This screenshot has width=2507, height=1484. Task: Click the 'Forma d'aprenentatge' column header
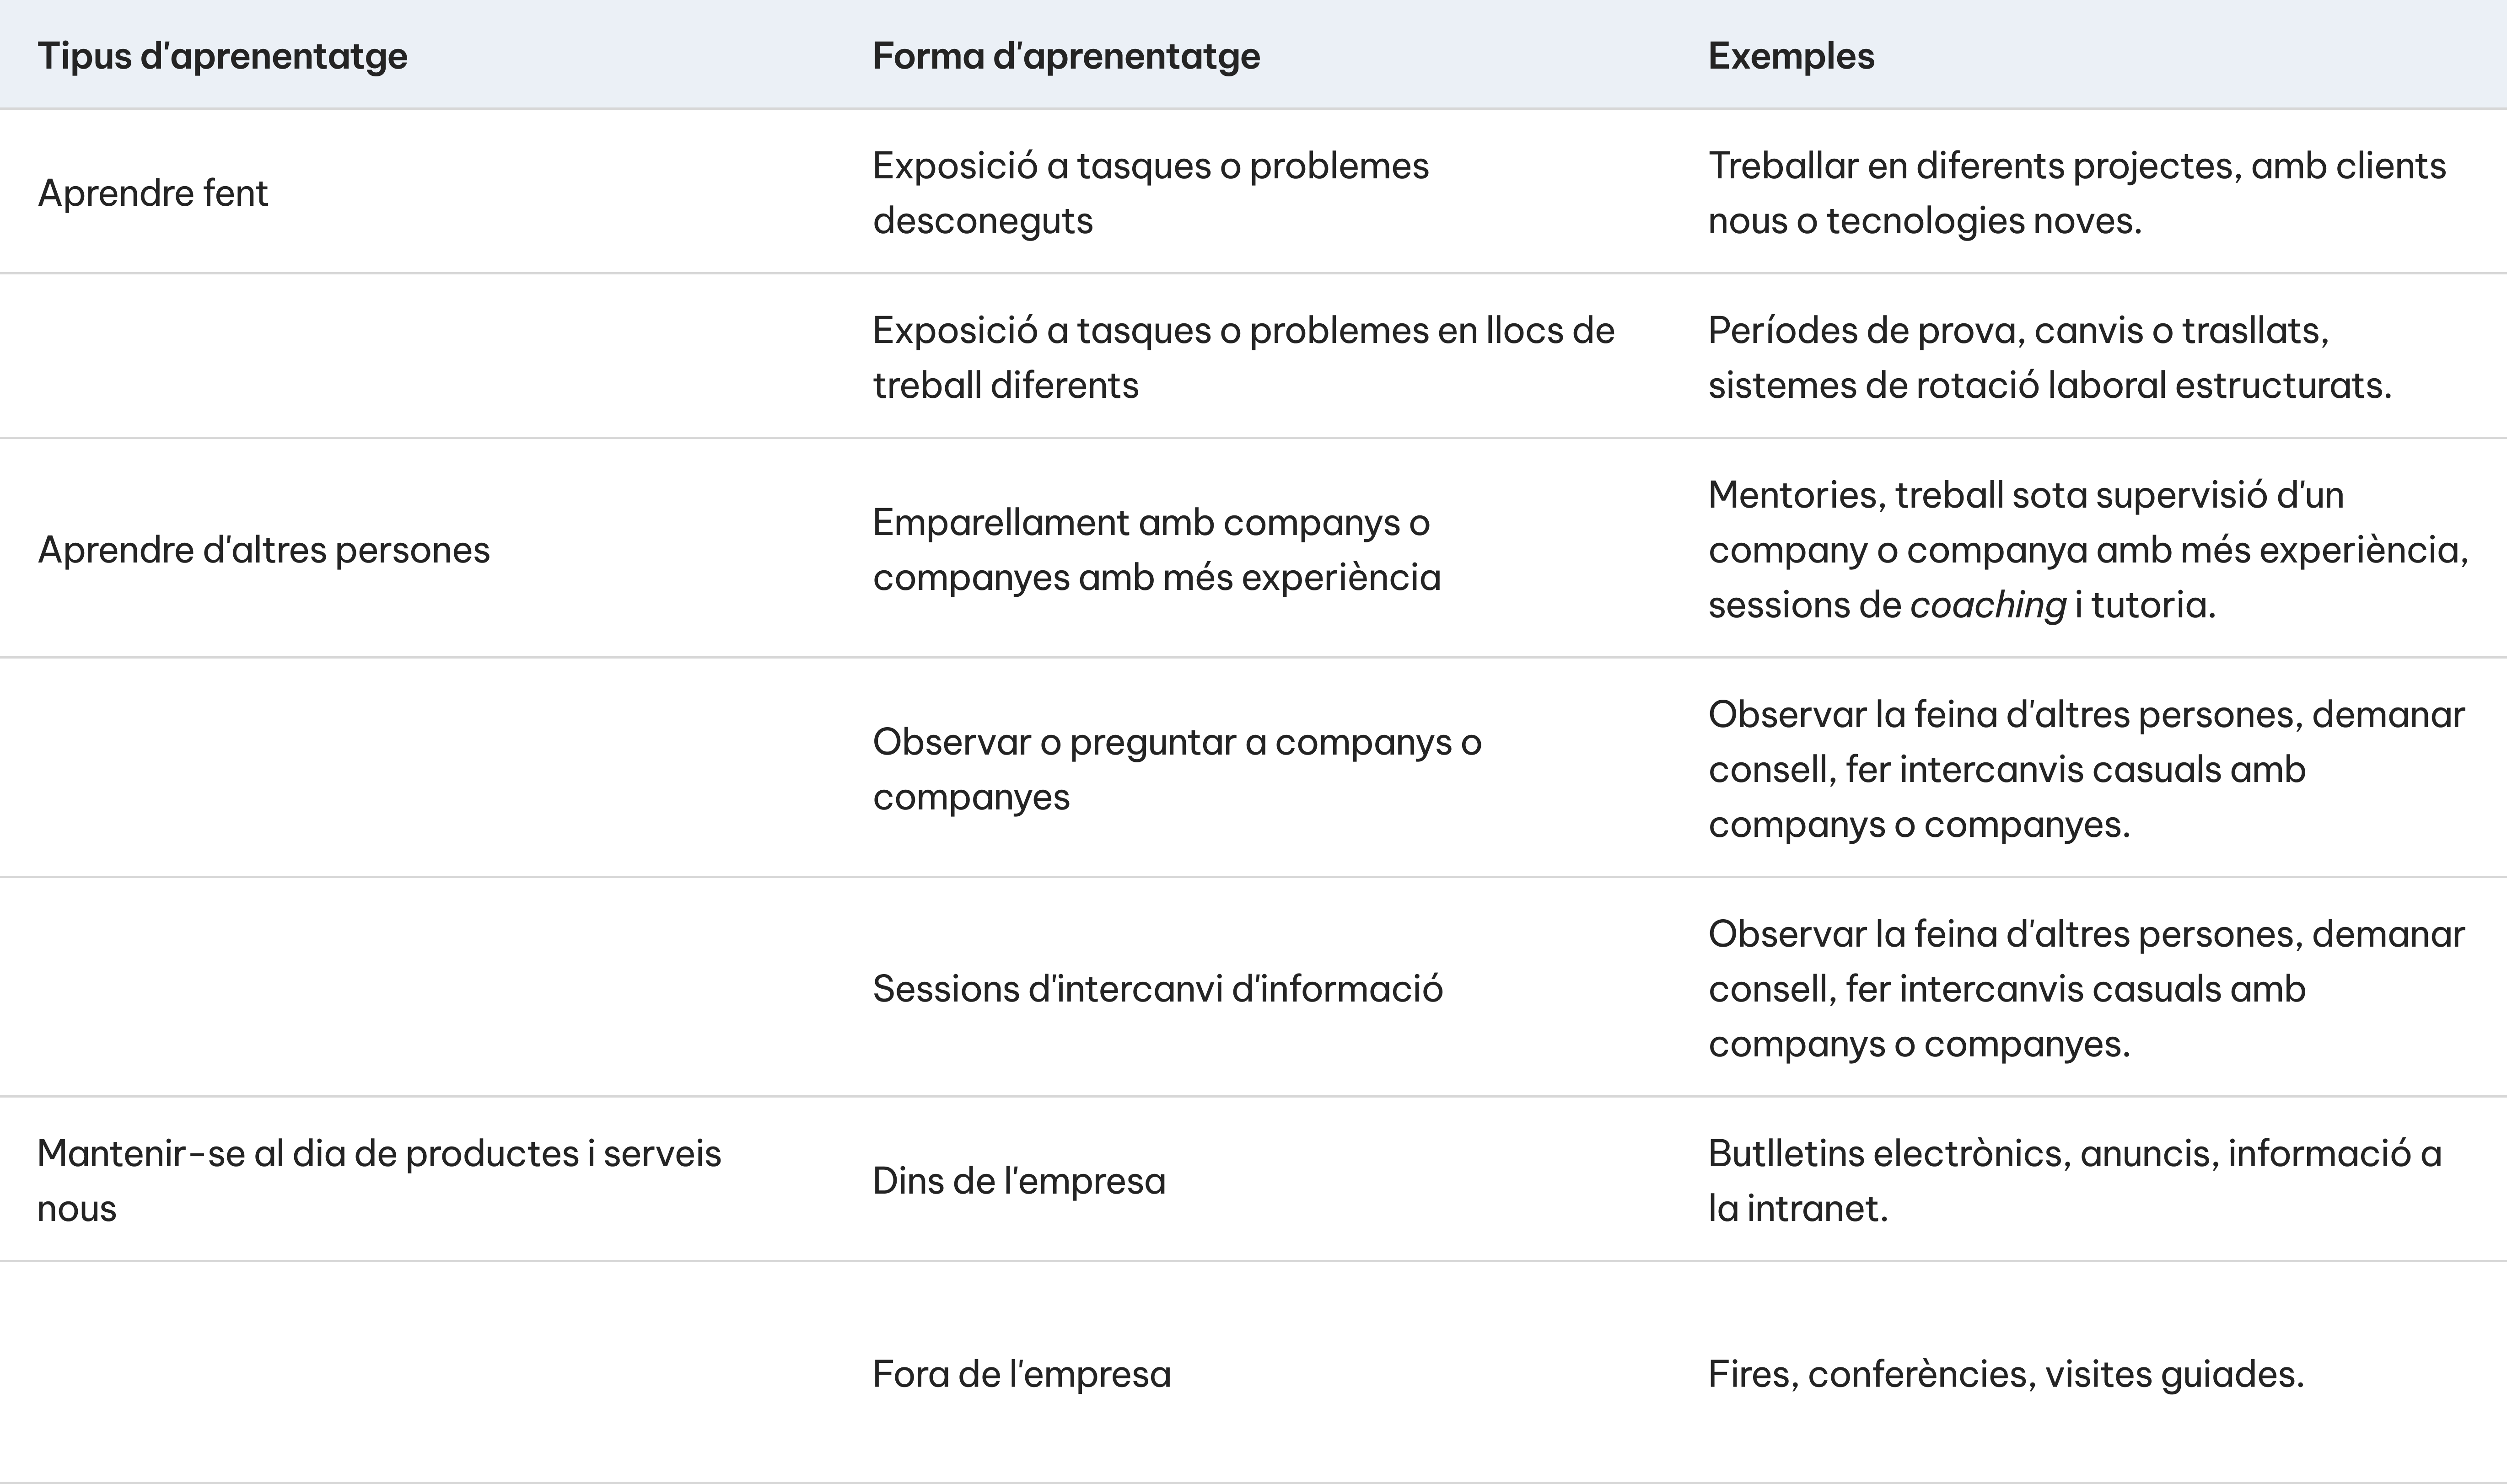(x=1065, y=56)
